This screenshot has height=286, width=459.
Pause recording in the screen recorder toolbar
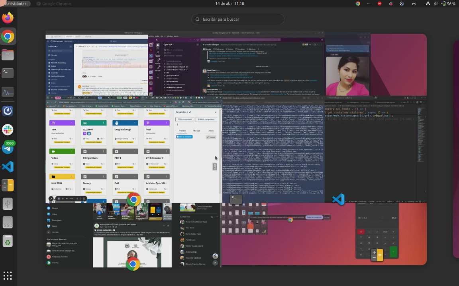click(63, 199)
